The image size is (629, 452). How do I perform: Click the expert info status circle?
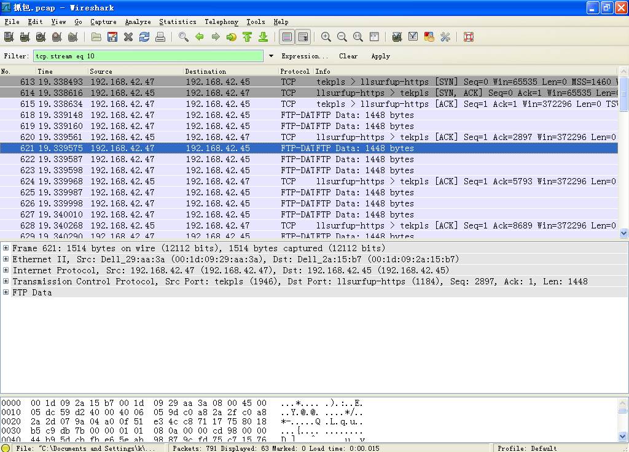point(6,448)
